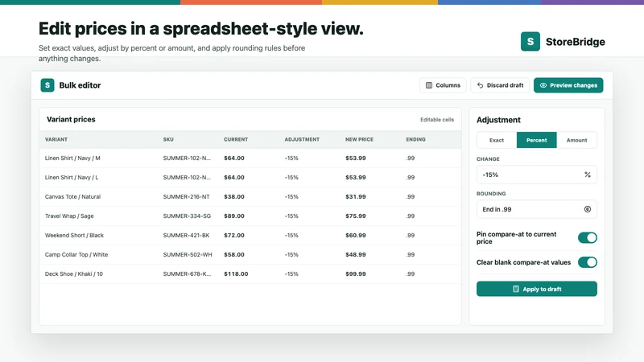644x362 pixels.
Task: Click the ENDING column header
Action: [x=415, y=139]
